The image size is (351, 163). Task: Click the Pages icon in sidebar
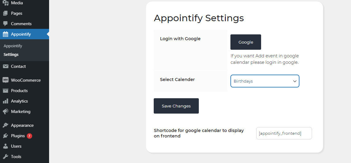click(6, 14)
